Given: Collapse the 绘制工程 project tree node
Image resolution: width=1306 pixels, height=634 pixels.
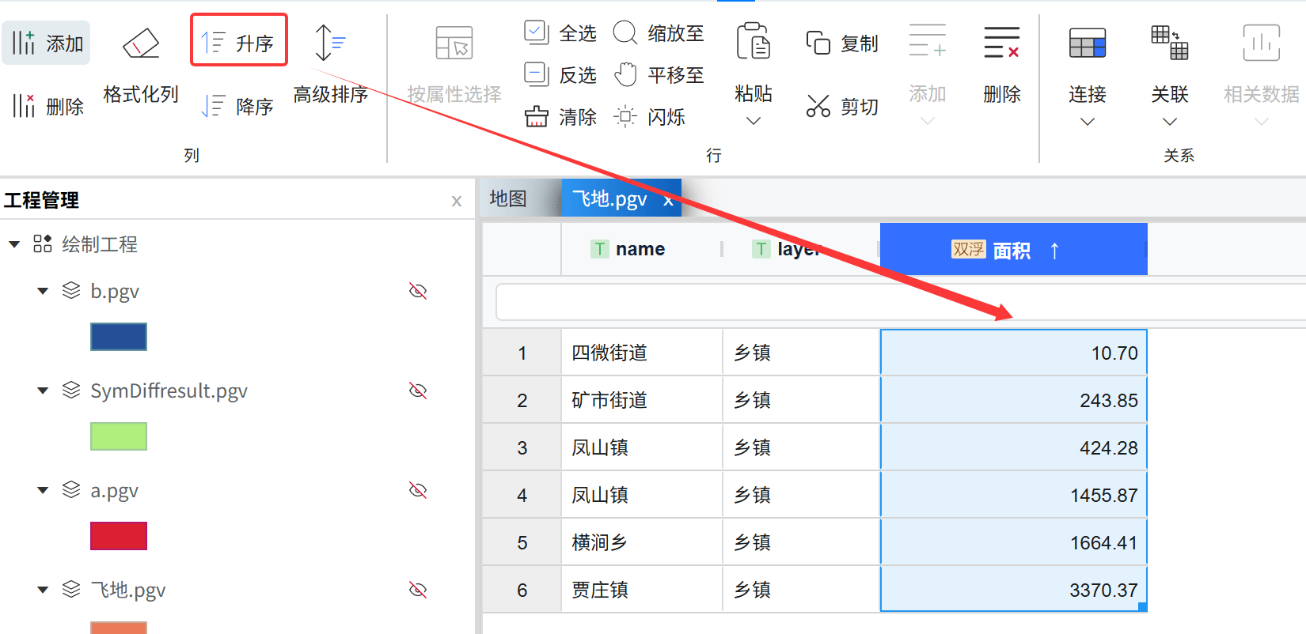Looking at the screenshot, I should tap(14, 244).
